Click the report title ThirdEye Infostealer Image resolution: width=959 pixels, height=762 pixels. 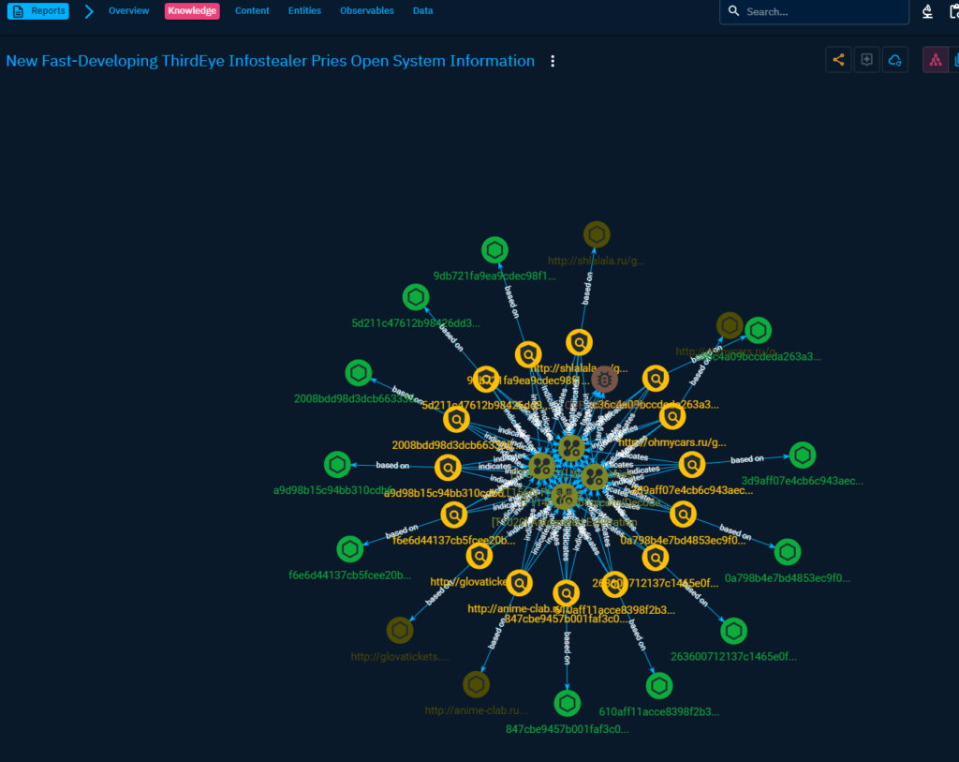point(270,61)
